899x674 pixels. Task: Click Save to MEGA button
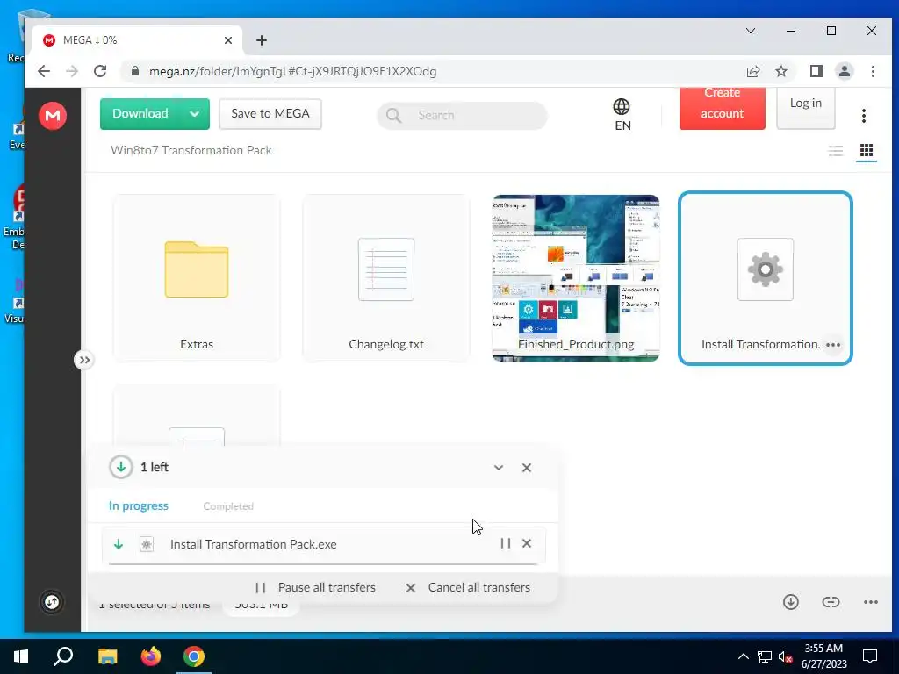270,113
